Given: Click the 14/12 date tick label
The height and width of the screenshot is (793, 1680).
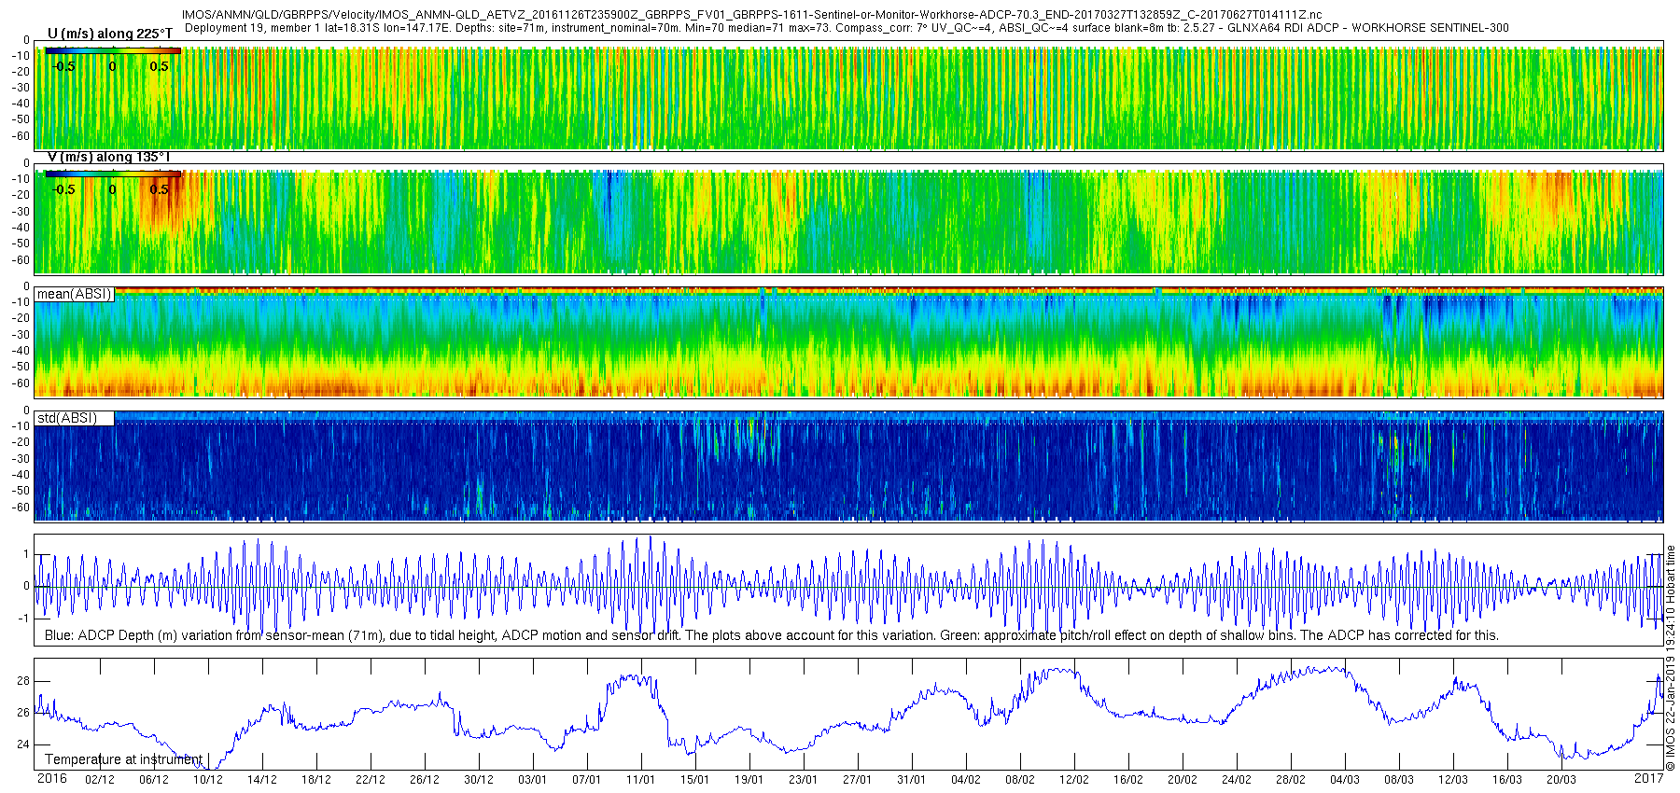Looking at the screenshot, I should click(x=262, y=780).
